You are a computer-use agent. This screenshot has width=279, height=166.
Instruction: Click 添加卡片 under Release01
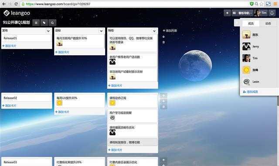tap(9, 46)
